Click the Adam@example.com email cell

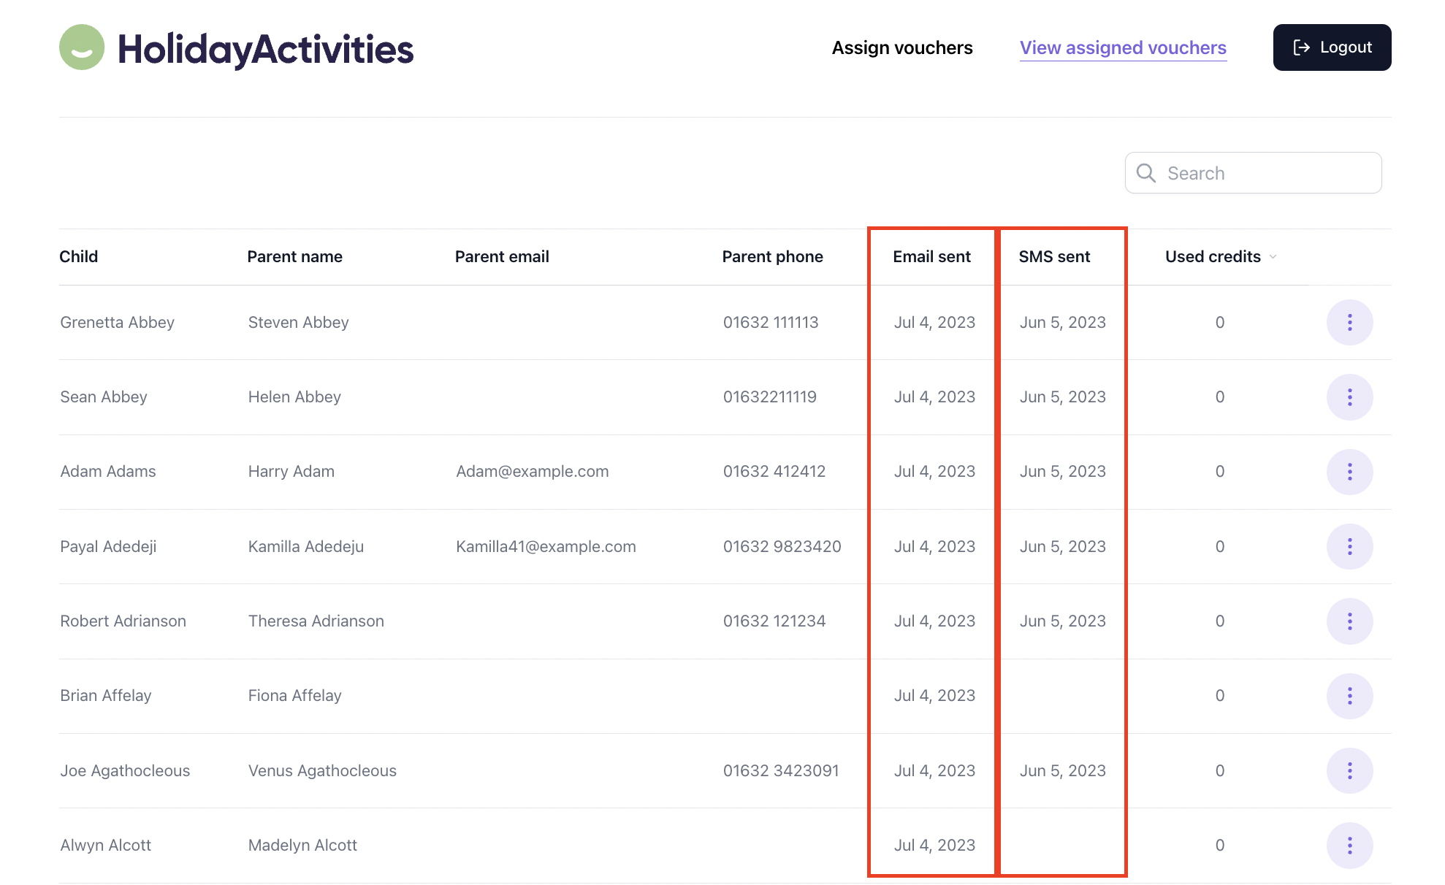[x=532, y=472]
